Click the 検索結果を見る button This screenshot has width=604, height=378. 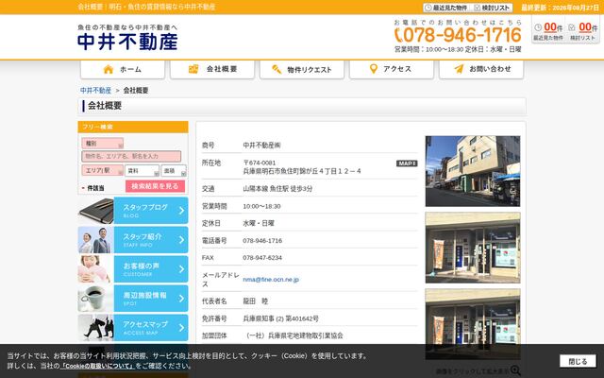pos(155,186)
